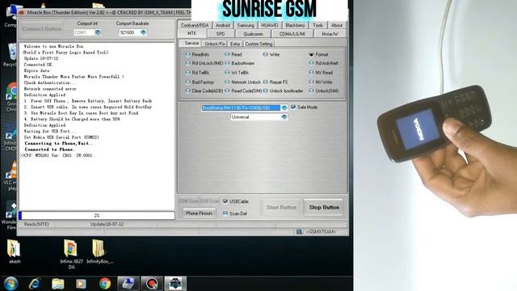
Task: Open Windows Media Player from the taskbar
Action: [x=81, y=284]
